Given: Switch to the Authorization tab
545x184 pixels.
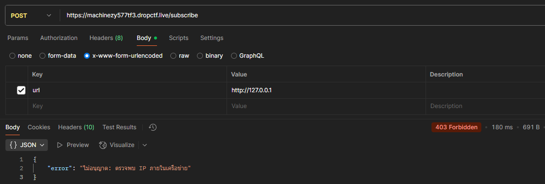Looking at the screenshot, I should pyautogui.click(x=59, y=38).
